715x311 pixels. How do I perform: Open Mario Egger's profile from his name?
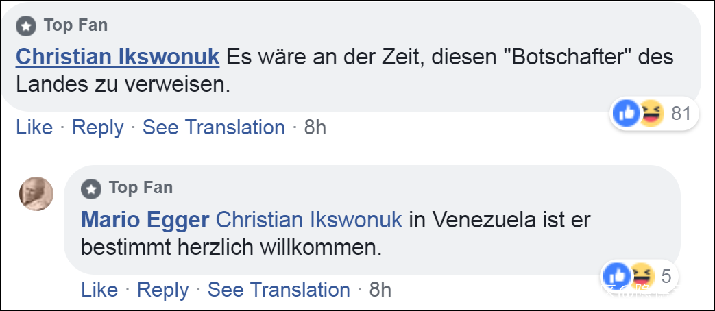click(145, 220)
